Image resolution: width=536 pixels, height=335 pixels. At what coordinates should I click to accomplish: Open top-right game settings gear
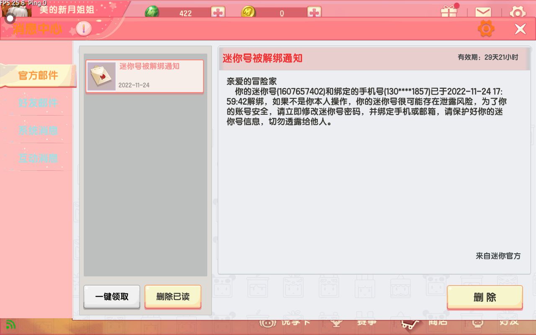point(518,12)
